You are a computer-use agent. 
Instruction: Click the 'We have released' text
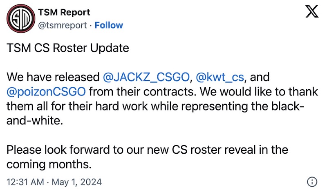pos(53,77)
